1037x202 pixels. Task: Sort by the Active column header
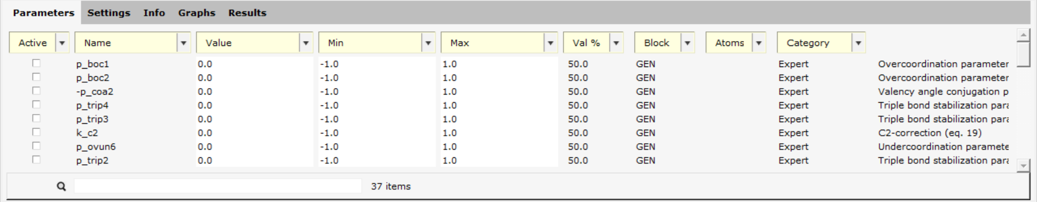pos(32,43)
